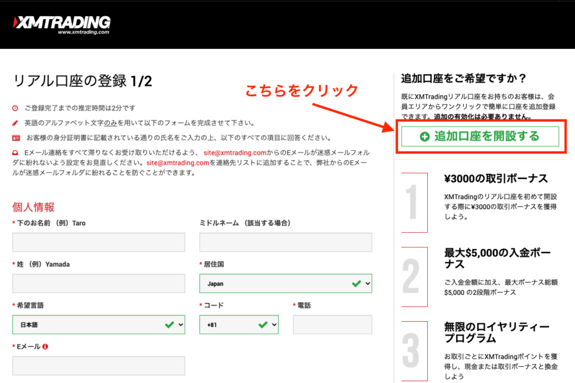
Task: Focus the Eメール address input box
Action: click(x=98, y=366)
